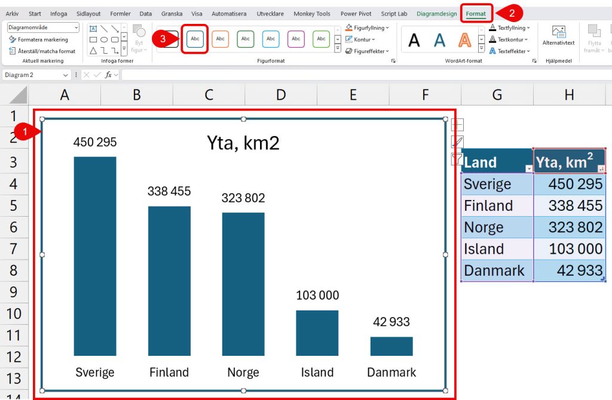The height and width of the screenshot is (400, 612).
Task: Select the 338 455 data label
Action: tap(169, 191)
